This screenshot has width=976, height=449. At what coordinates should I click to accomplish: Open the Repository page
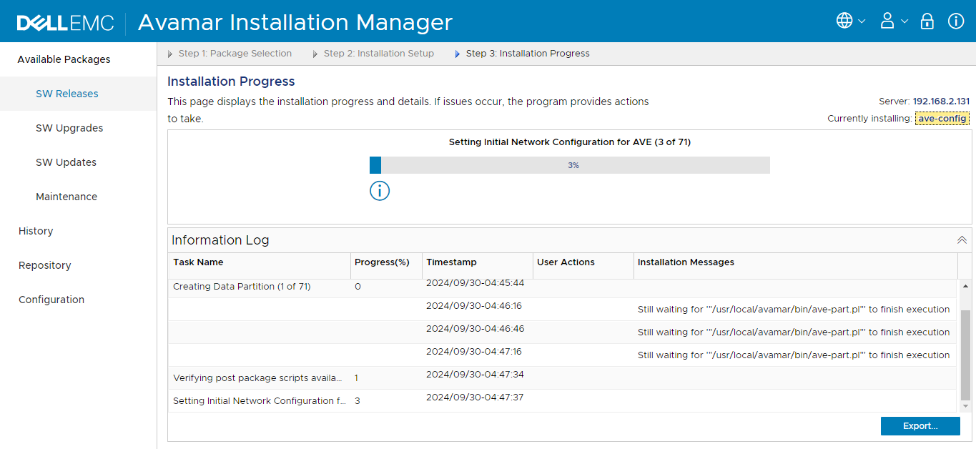pyautogui.click(x=44, y=265)
